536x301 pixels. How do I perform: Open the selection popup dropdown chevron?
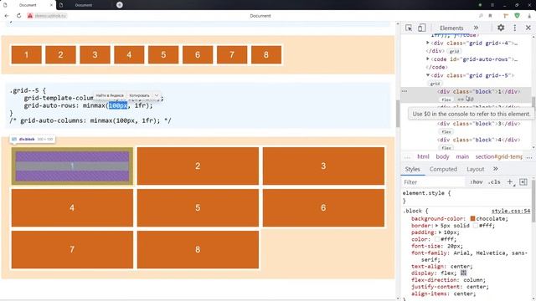(x=157, y=95)
